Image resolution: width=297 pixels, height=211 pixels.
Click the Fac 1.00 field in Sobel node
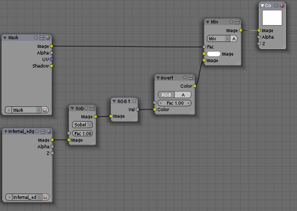[82, 134]
